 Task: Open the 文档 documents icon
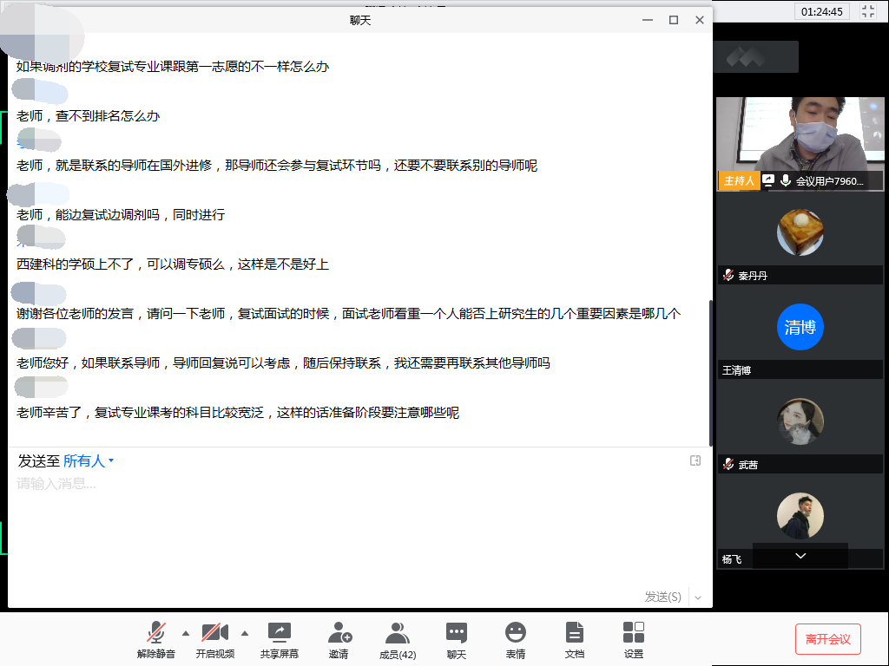point(574,639)
